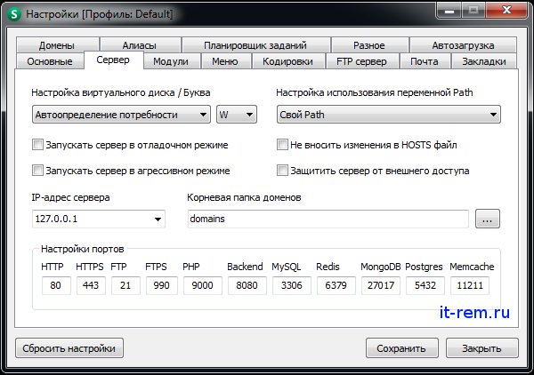Open the virtual disk mode dropdown
This screenshot has width=534, height=375.
click(121, 115)
